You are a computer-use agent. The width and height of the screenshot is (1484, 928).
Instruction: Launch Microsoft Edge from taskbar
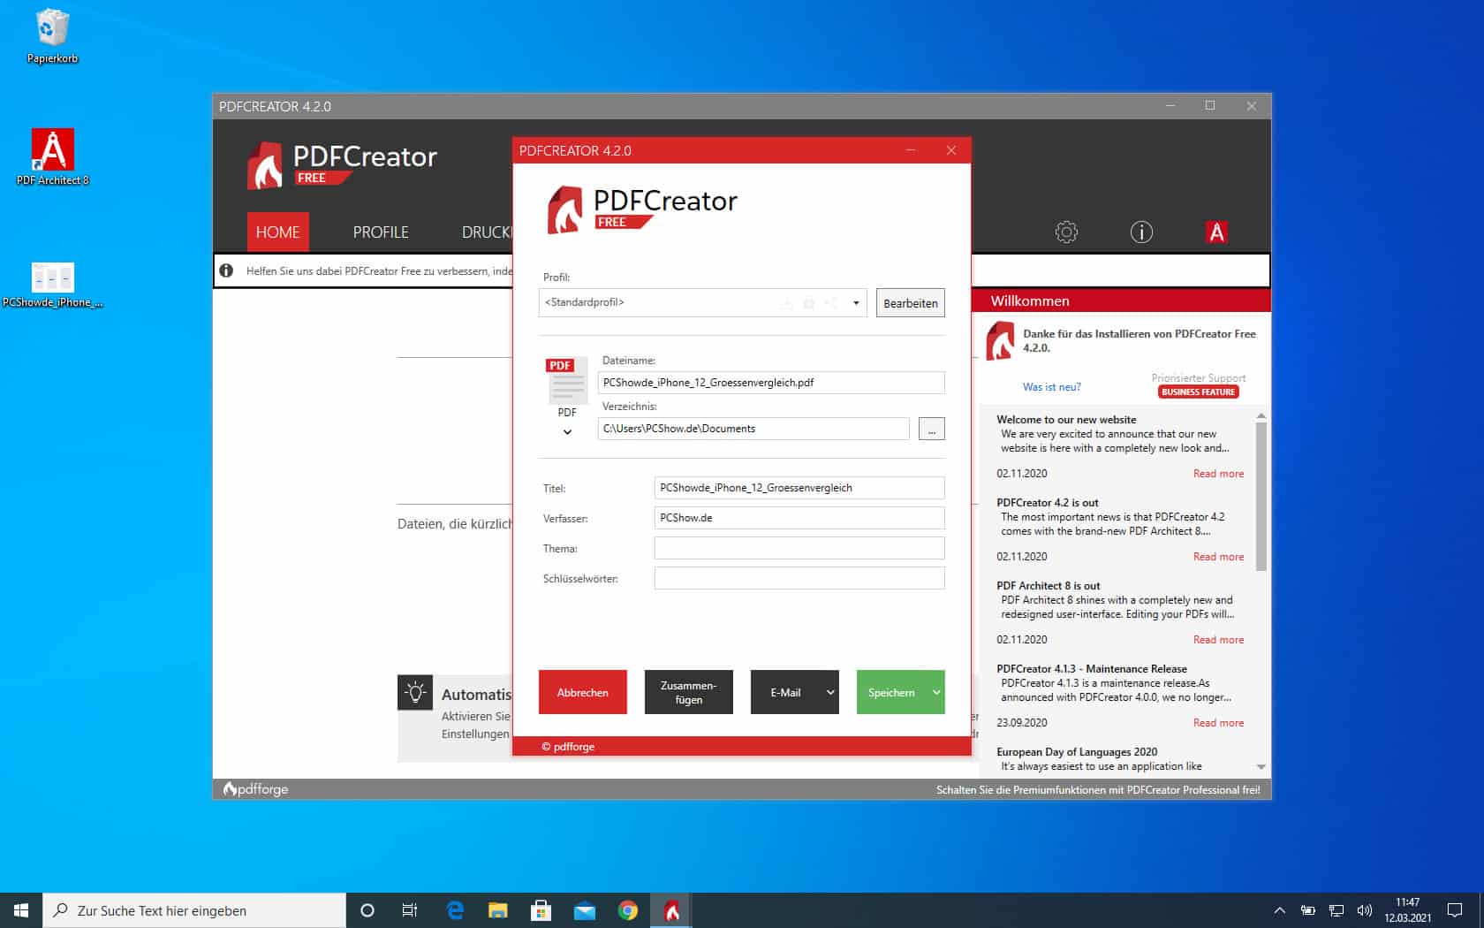(455, 910)
